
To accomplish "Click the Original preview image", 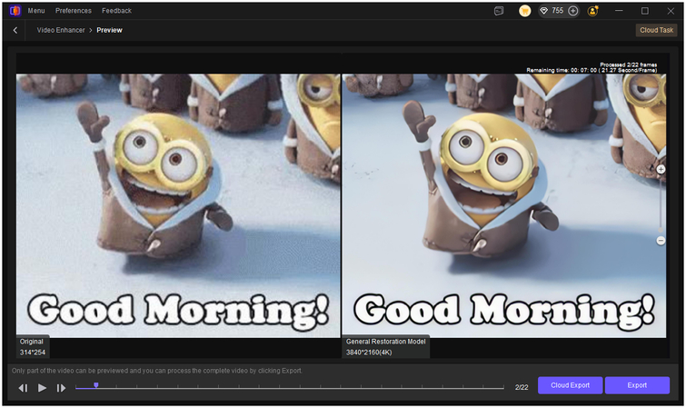I will click(178, 205).
